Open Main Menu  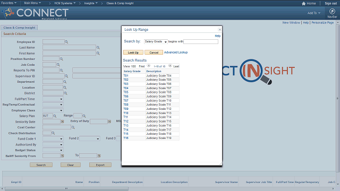32,3
